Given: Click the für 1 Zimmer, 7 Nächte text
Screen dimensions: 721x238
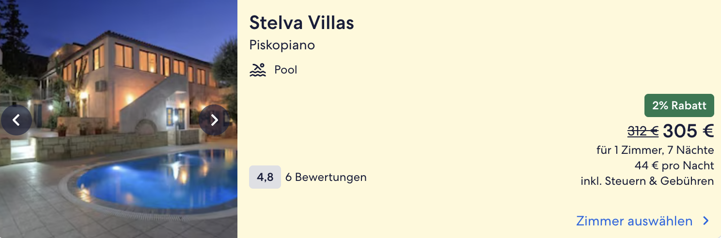Looking at the screenshot, I should coord(655,150).
